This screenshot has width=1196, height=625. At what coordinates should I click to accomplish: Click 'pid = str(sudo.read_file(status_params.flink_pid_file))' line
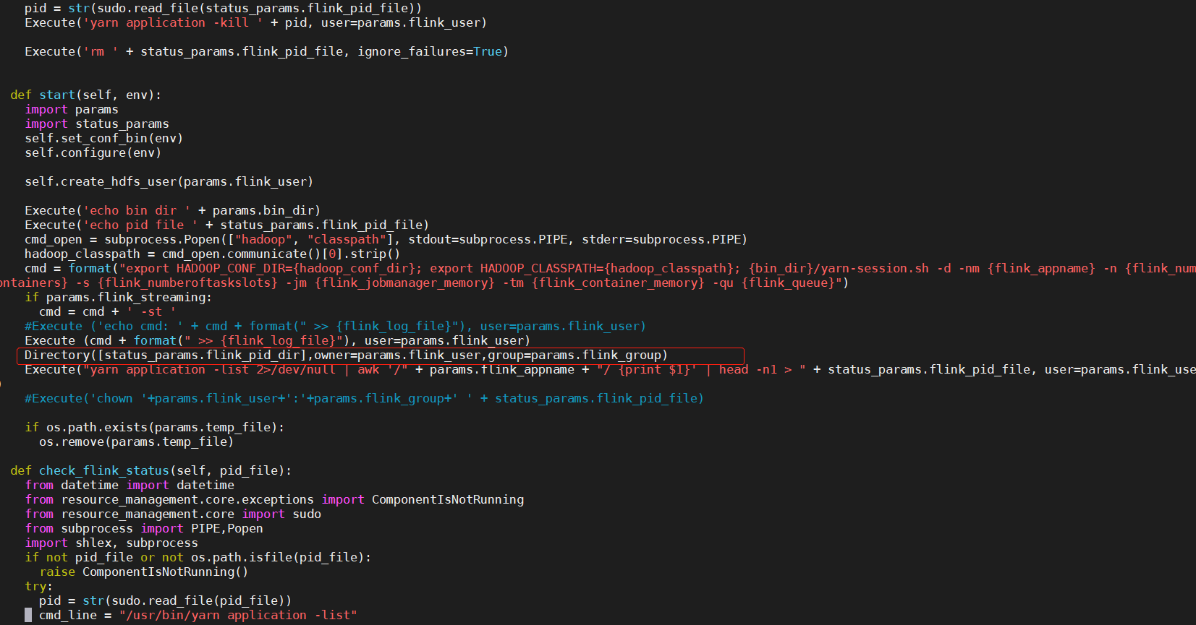tap(223, 8)
